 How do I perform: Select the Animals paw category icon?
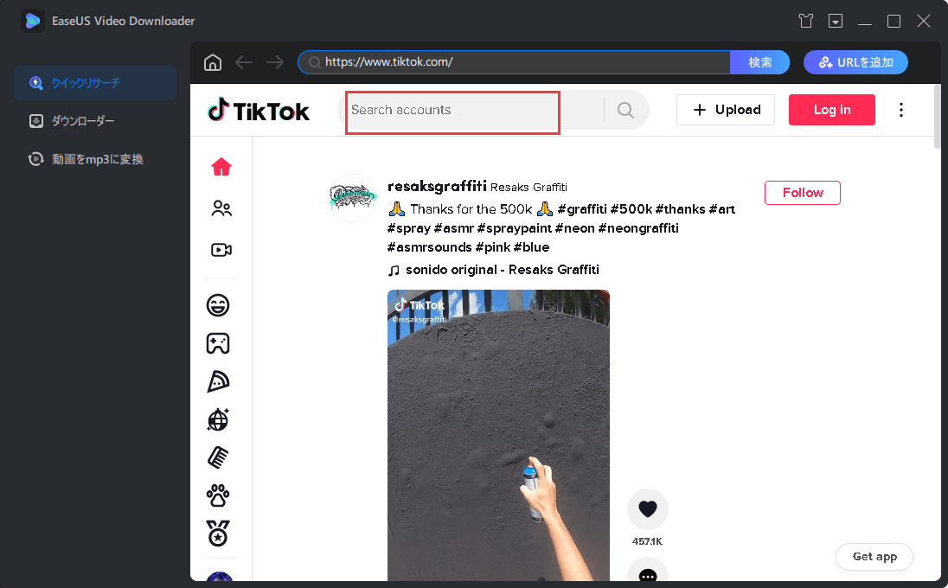(218, 495)
